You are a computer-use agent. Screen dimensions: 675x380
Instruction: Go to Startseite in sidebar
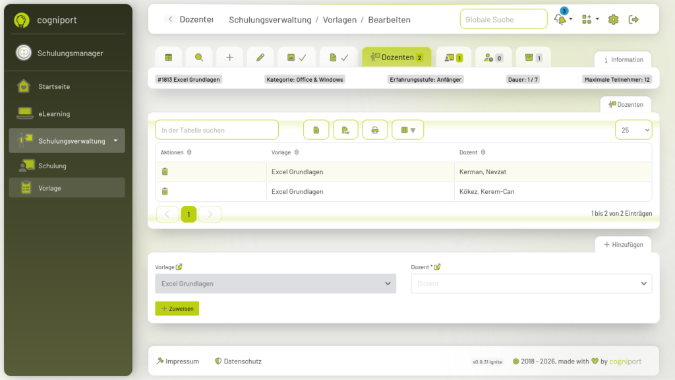pyautogui.click(x=67, y=86)
